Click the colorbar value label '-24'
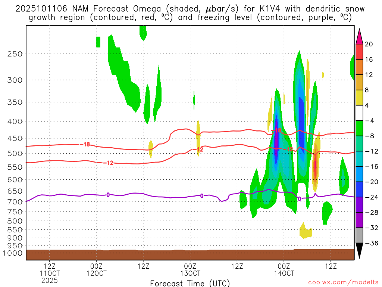Image resolution: width=382 pixels, height=287 pixels. click(x=372, y=197)
